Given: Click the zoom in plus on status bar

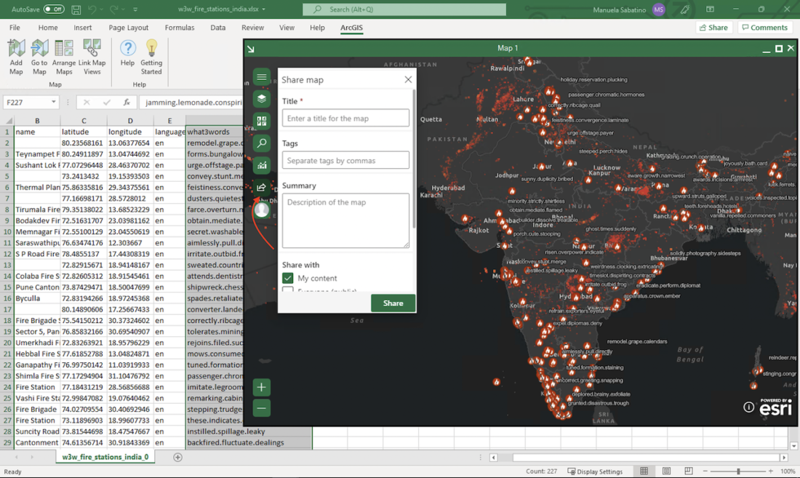Looking at the screenshot, I should coord(770,471).
